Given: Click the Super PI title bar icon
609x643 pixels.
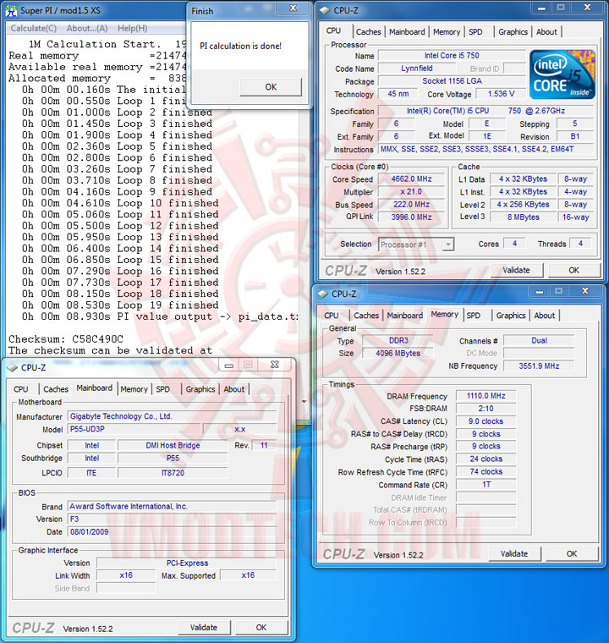Looking at the screenshot, I should [11, 10].
